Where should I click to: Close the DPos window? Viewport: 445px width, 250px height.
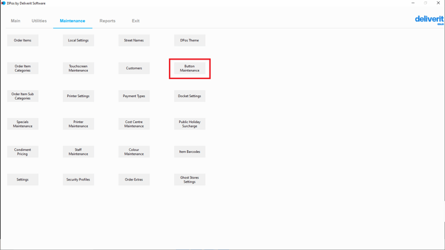click(438, 3)
